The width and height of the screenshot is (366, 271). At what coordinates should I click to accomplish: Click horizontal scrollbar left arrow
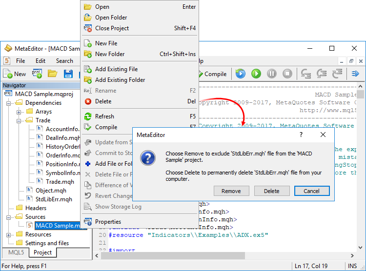pos(97,255)
